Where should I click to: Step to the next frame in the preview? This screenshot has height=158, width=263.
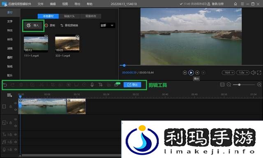197,73
